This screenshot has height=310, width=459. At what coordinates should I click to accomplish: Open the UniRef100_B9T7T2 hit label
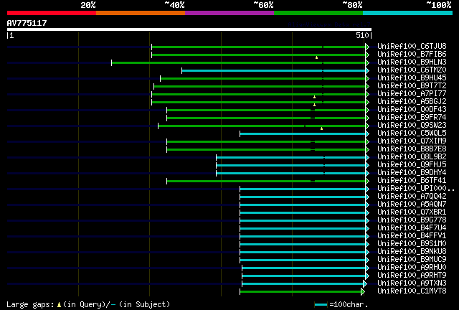pos(412,86)
